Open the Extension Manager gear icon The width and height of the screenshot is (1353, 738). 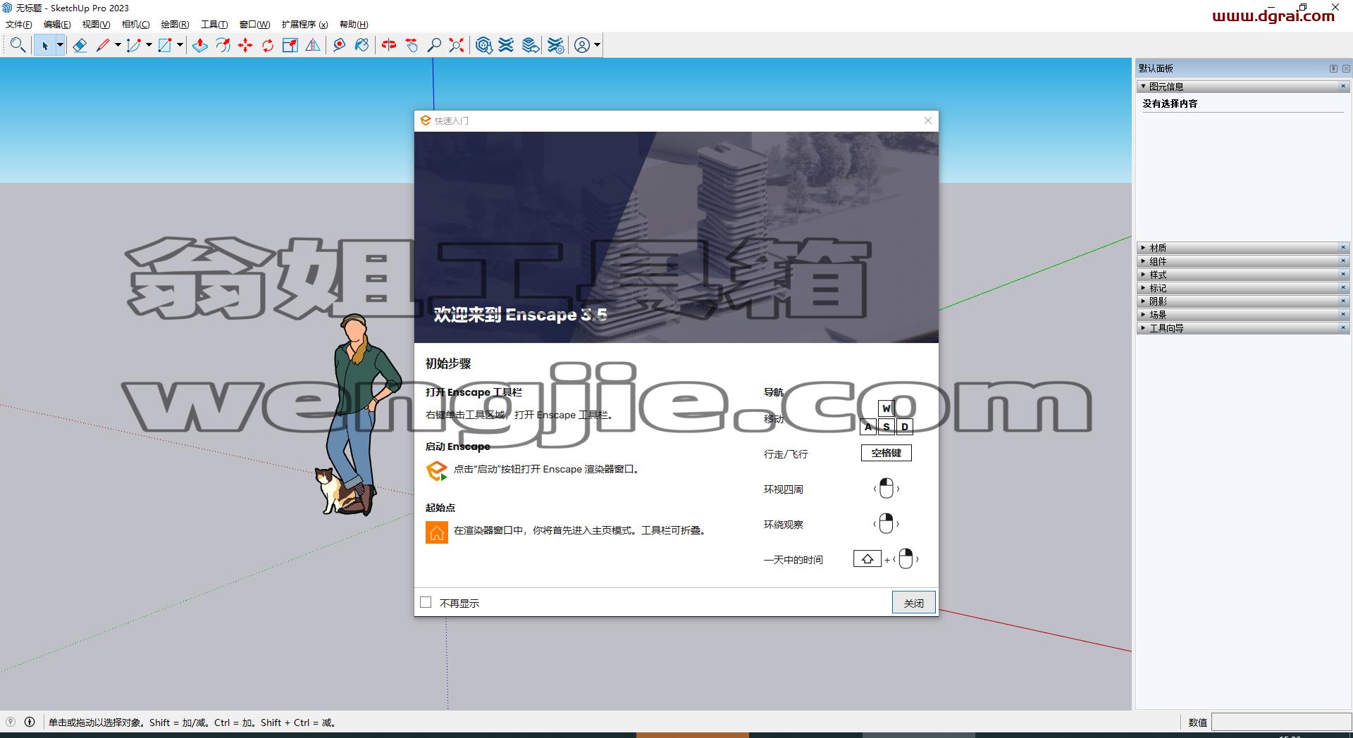coord(556,45)
